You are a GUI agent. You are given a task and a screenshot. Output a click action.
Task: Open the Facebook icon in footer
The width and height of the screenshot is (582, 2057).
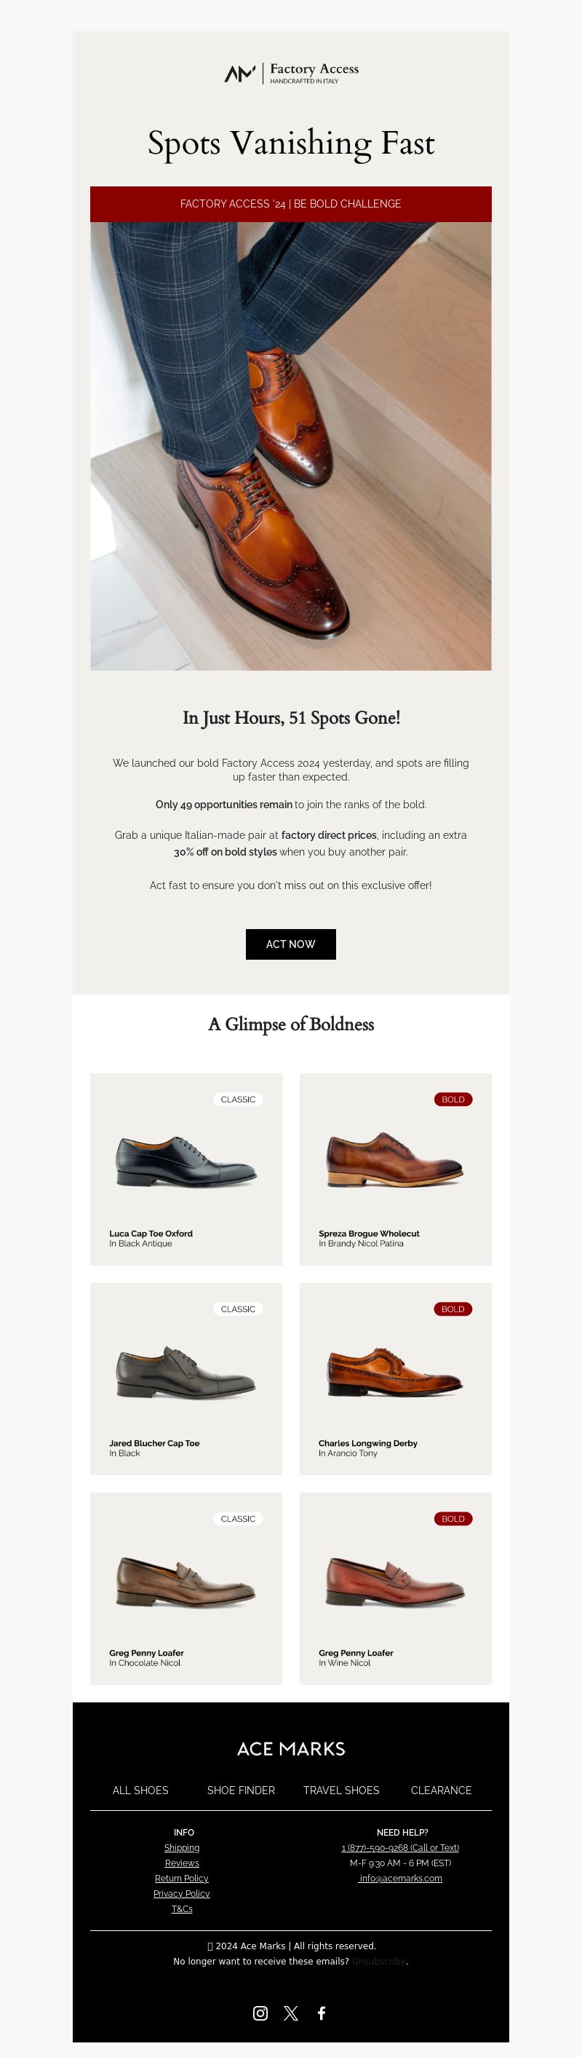321,2013
